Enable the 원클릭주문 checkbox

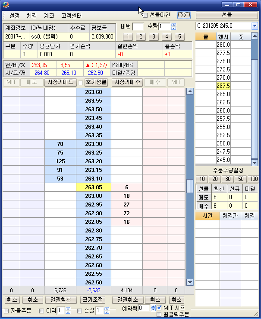159,314
